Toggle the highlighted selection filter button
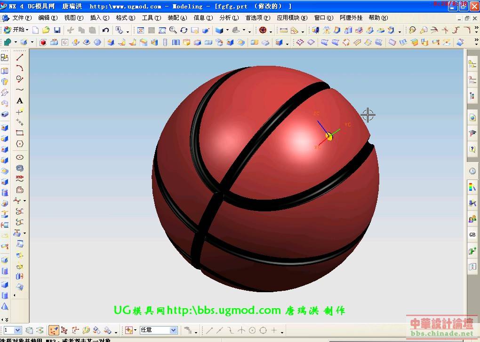This screenshot has width=480, height=342. click(x=54, y=330)
